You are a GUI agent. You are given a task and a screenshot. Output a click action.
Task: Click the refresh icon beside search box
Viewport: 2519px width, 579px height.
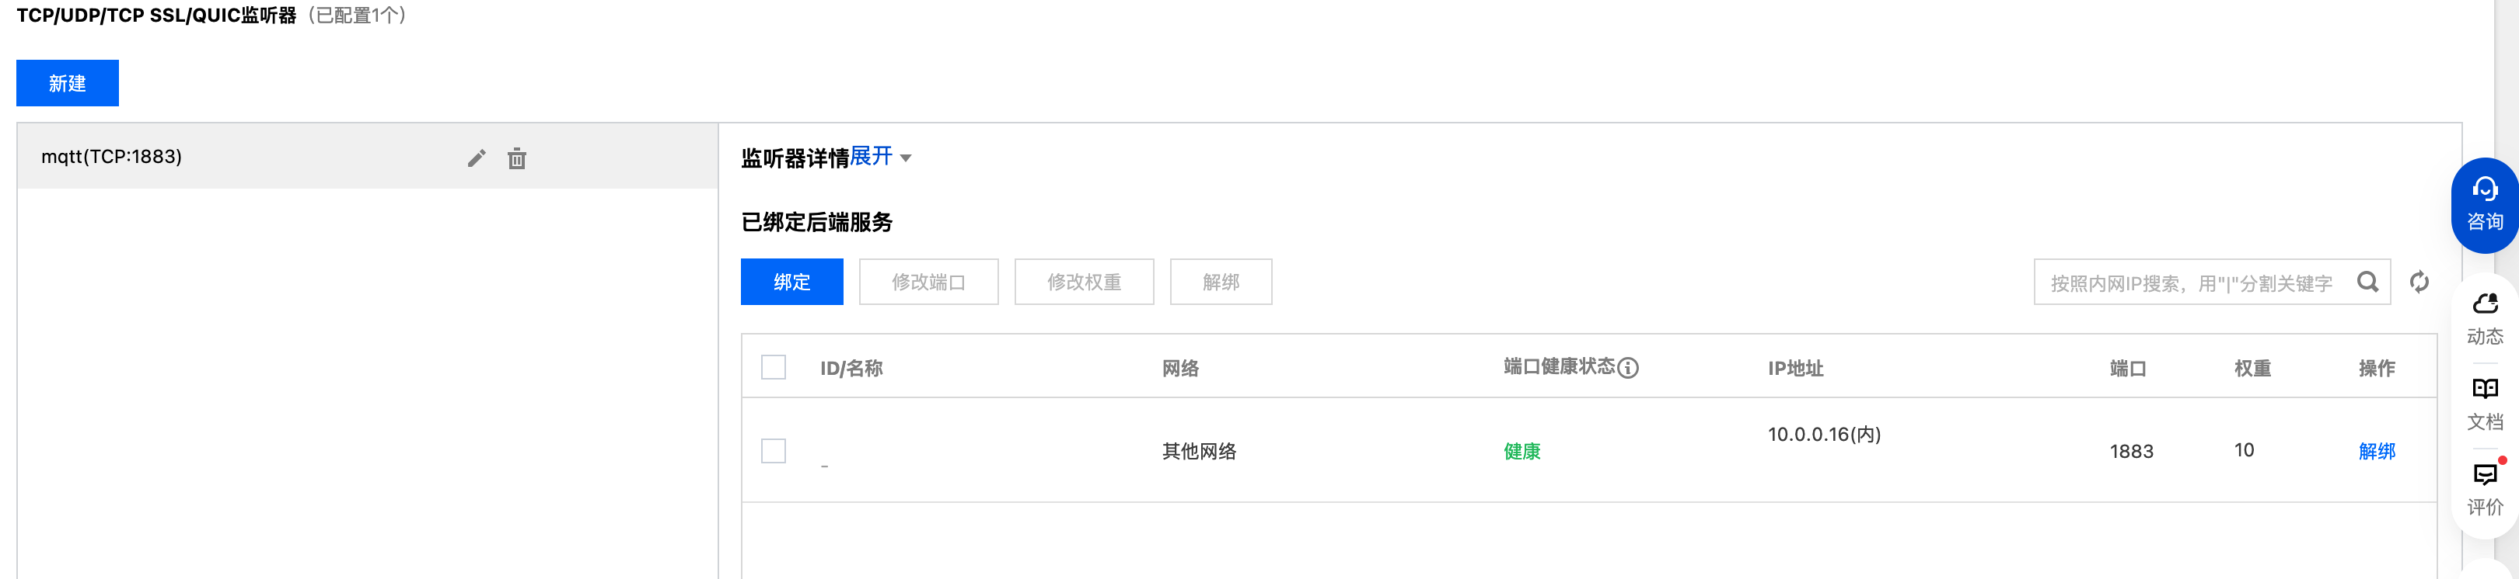[x=2418, y=283]
